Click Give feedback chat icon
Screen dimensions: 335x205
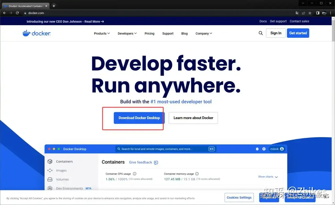pos(156,163)
